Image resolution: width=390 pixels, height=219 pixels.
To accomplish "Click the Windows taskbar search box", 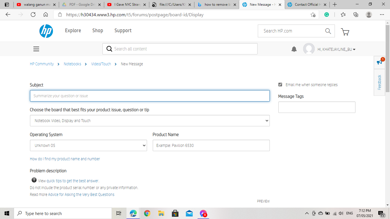I will click(x=63, y=213).
